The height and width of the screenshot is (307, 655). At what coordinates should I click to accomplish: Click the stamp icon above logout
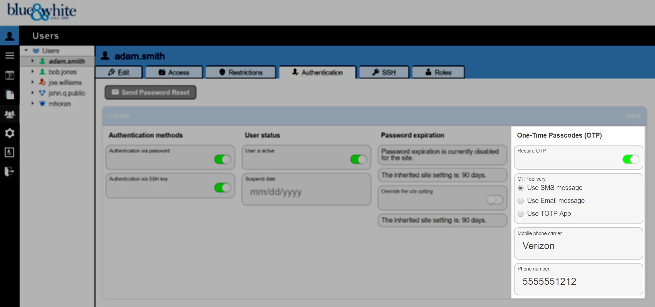point(10,152)
